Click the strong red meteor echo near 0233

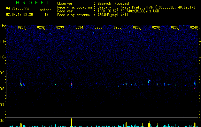72,84
